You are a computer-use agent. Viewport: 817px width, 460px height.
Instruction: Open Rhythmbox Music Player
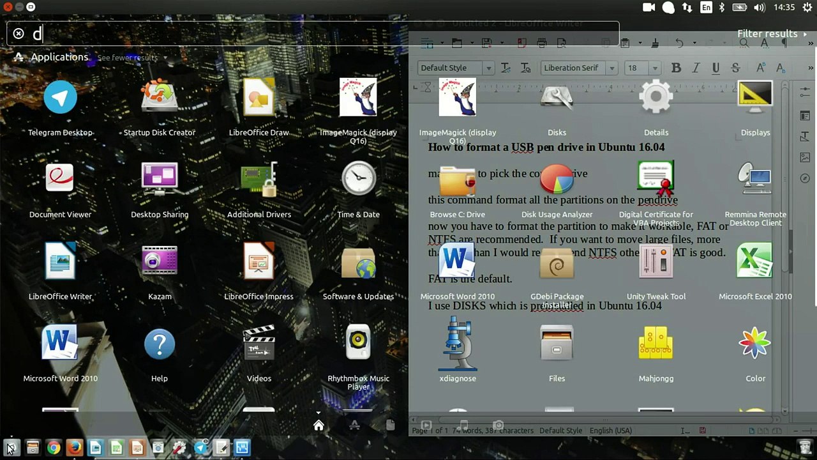point(359,356)
